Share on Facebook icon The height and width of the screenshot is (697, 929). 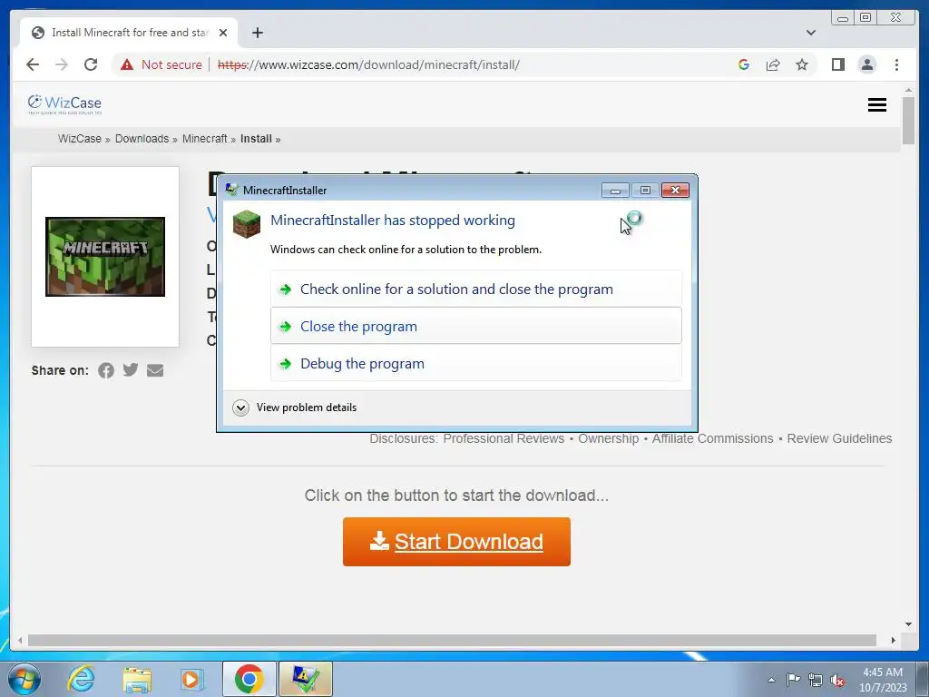106,370
